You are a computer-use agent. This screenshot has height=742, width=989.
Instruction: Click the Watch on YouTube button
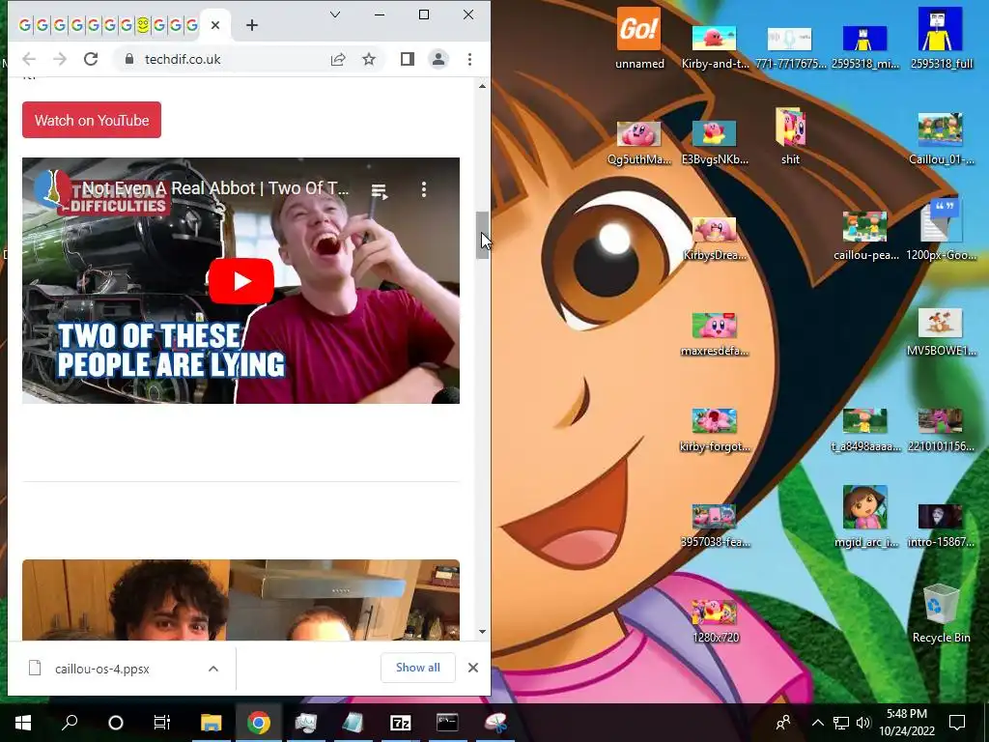(x=92, y=120)
